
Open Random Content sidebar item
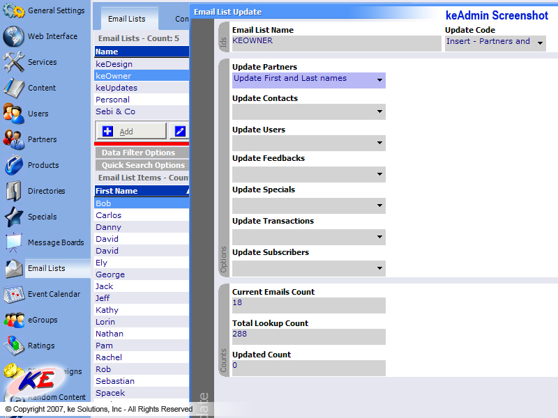[x=57, y=397]
